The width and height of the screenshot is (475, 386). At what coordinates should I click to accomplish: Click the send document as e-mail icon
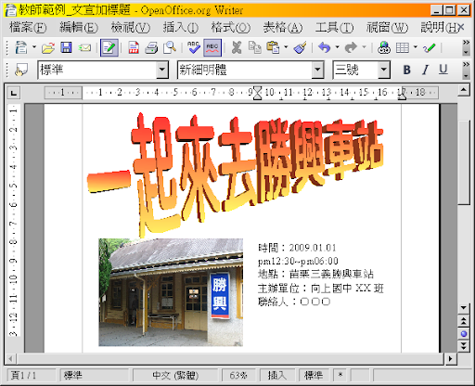coord(84,47)
